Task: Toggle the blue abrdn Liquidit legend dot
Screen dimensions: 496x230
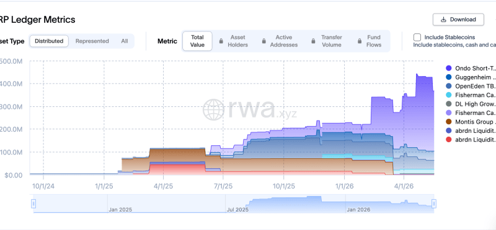Action: click(448, 130)
